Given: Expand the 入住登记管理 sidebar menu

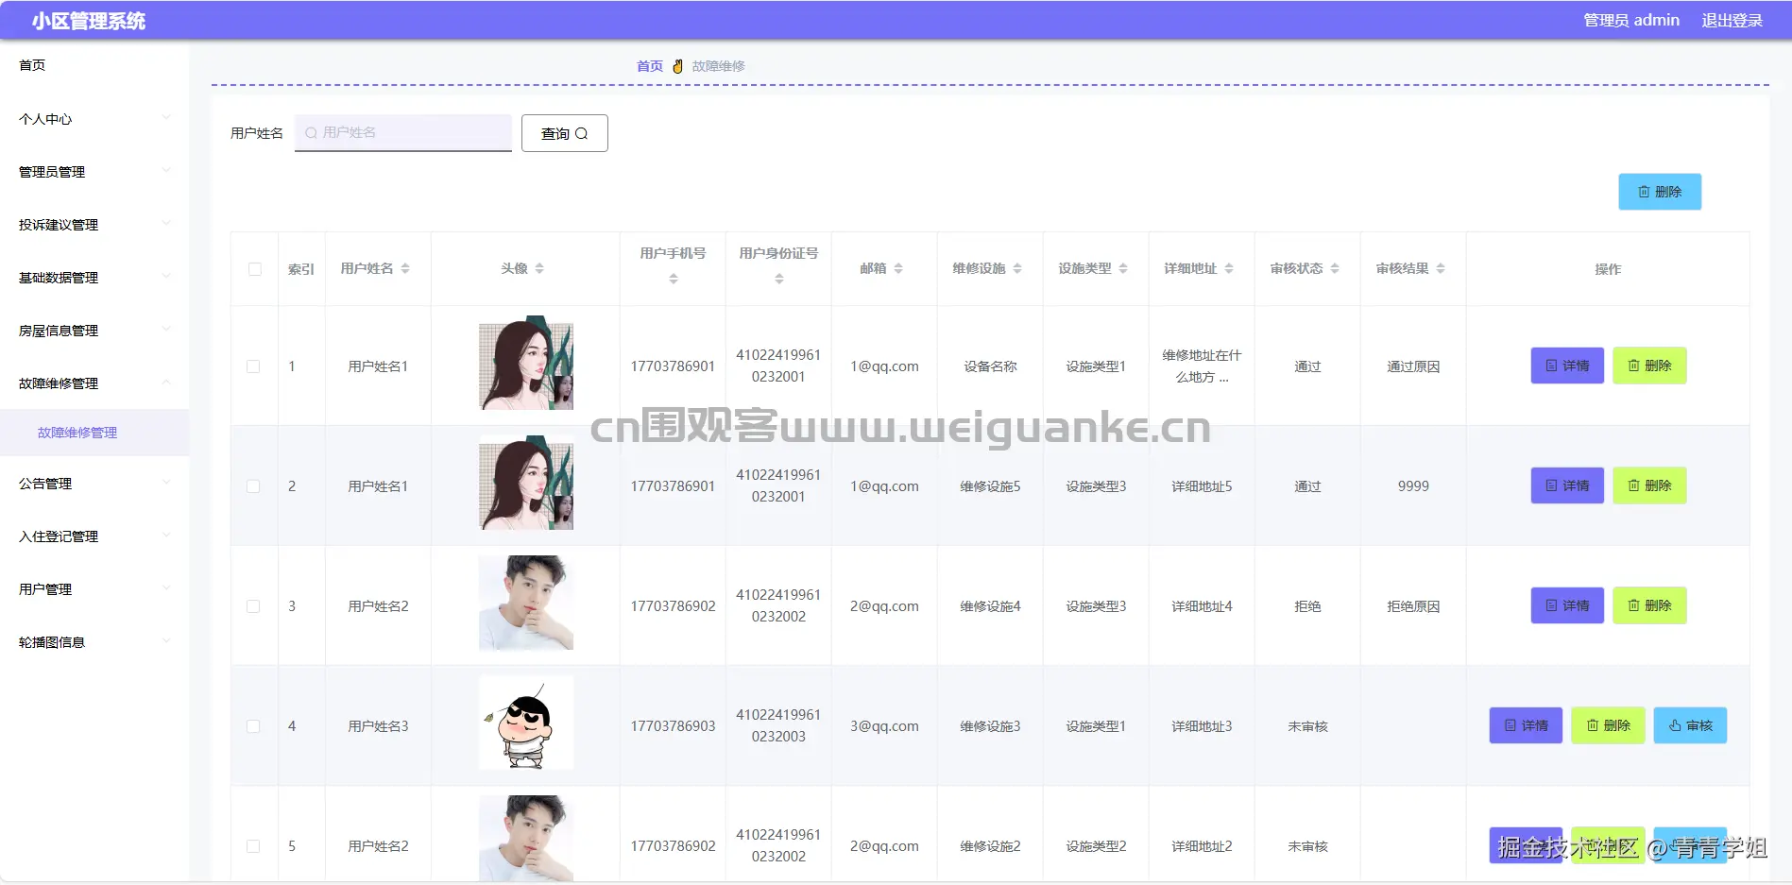Looking at the screenshot, I should (94, 536).
